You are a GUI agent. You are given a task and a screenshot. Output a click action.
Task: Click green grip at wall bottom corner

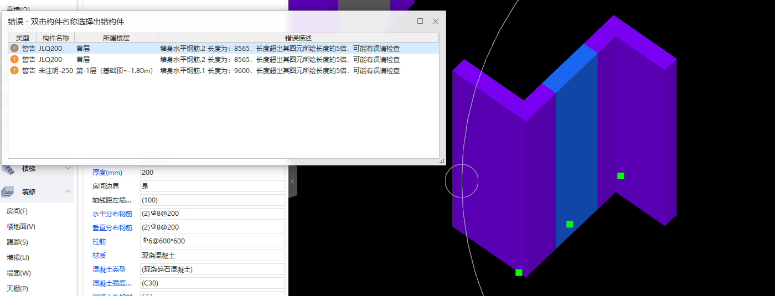(519, 272)
